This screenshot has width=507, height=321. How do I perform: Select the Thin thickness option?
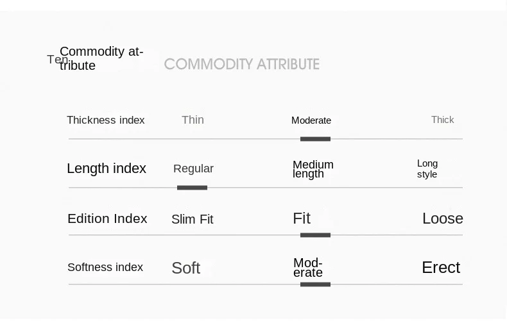[x=193, y=120]
